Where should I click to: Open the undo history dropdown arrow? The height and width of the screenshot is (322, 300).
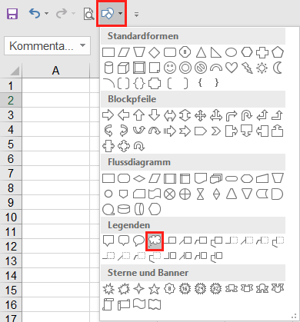46,13
